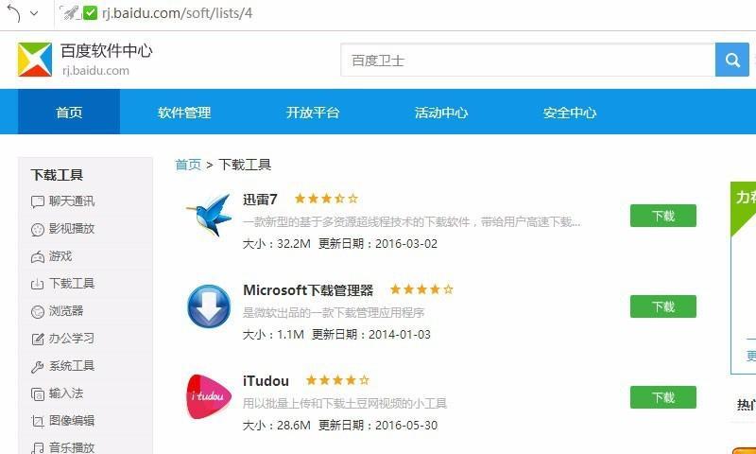Open the Microsoft下载管理器 title
756x454 pixels.
(308, 290)
